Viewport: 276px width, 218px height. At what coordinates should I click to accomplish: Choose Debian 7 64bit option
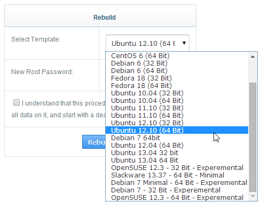177,138
